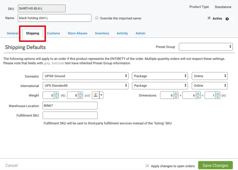This screenshot has height=170, width=238.
Task: Enable Override the imported name
Action: click(x=97, y=18)
